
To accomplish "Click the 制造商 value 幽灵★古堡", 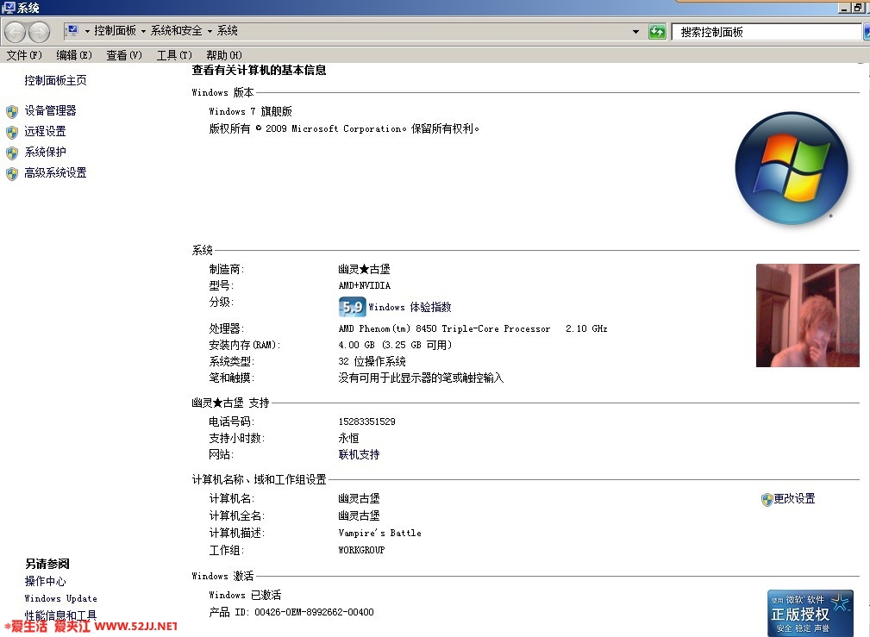I will coord(364,269).
